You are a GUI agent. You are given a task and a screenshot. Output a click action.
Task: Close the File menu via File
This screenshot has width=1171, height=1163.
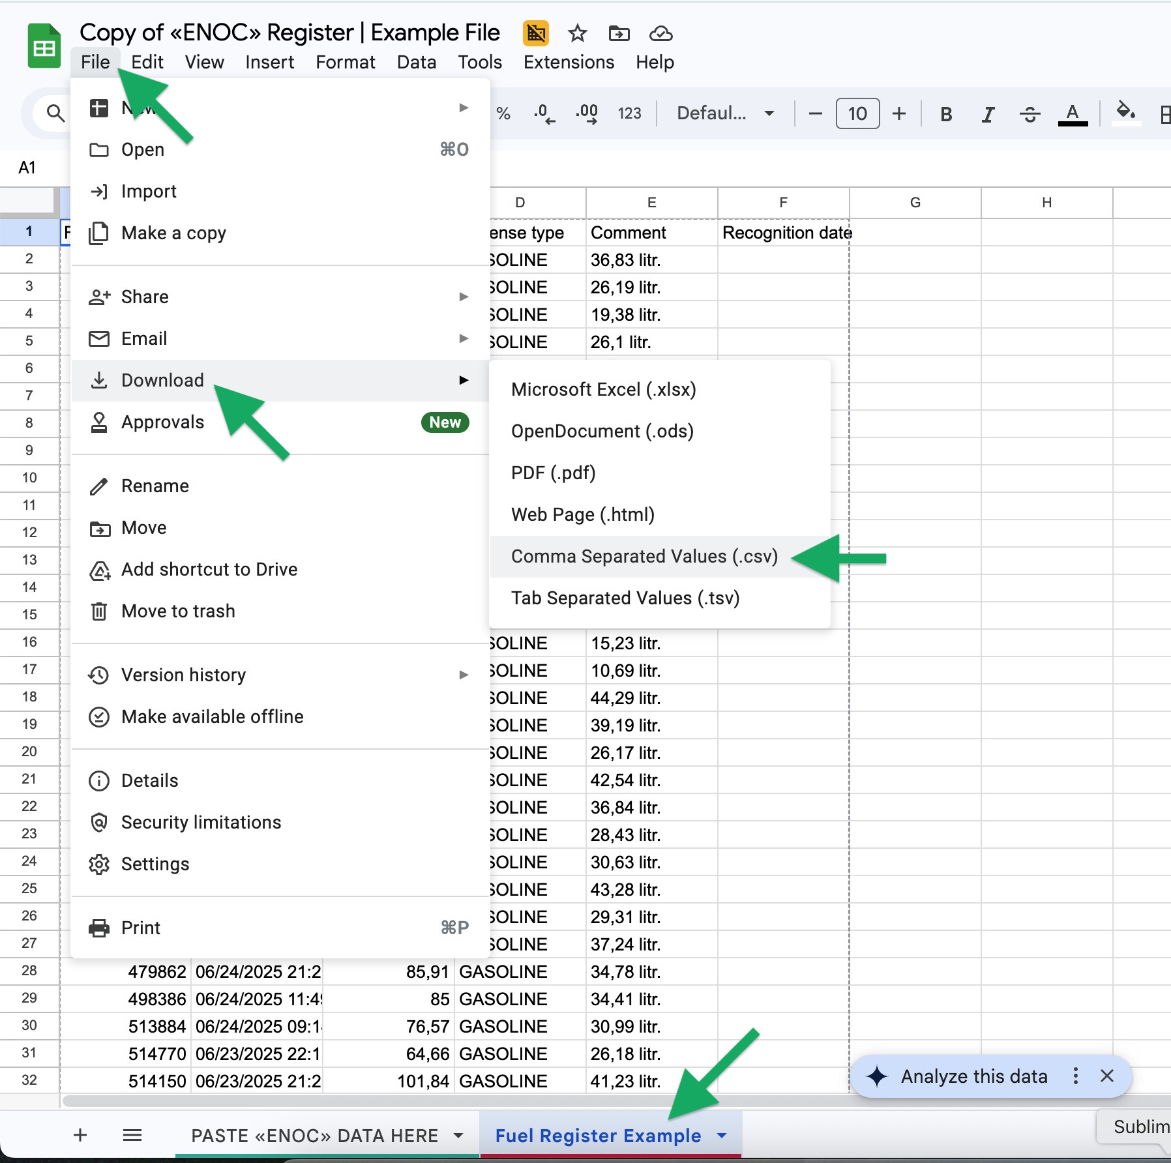tap(95, 62)
